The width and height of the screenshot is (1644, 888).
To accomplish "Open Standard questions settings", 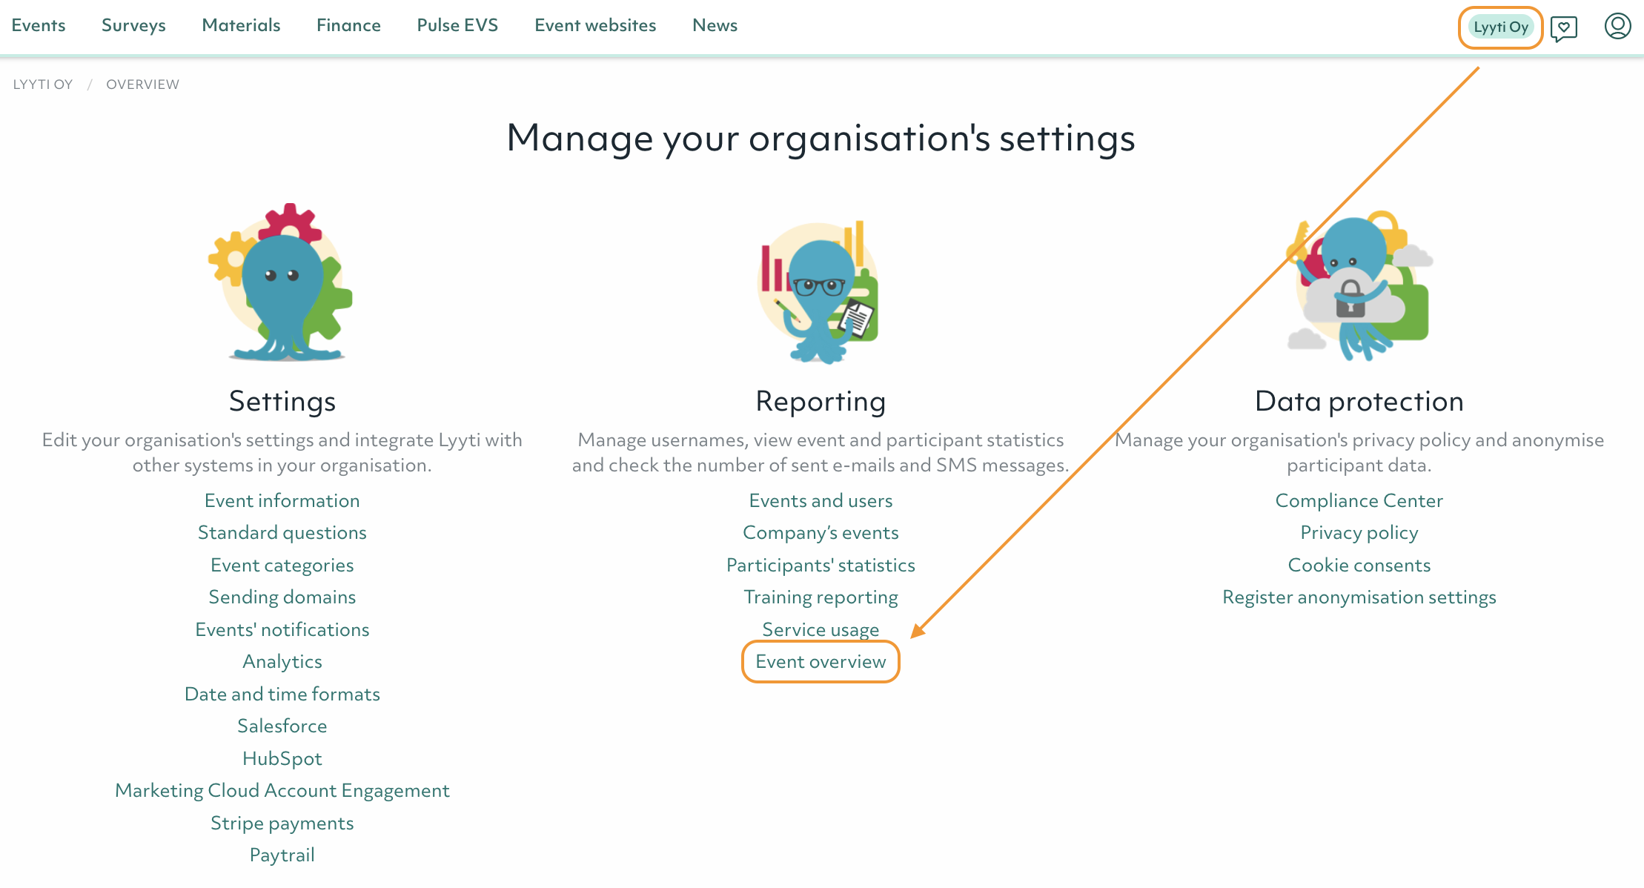I will pos(282,532).
